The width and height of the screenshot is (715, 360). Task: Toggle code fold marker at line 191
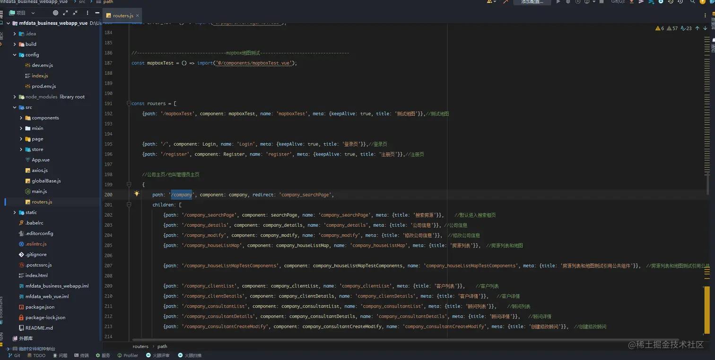pos(129,103)
